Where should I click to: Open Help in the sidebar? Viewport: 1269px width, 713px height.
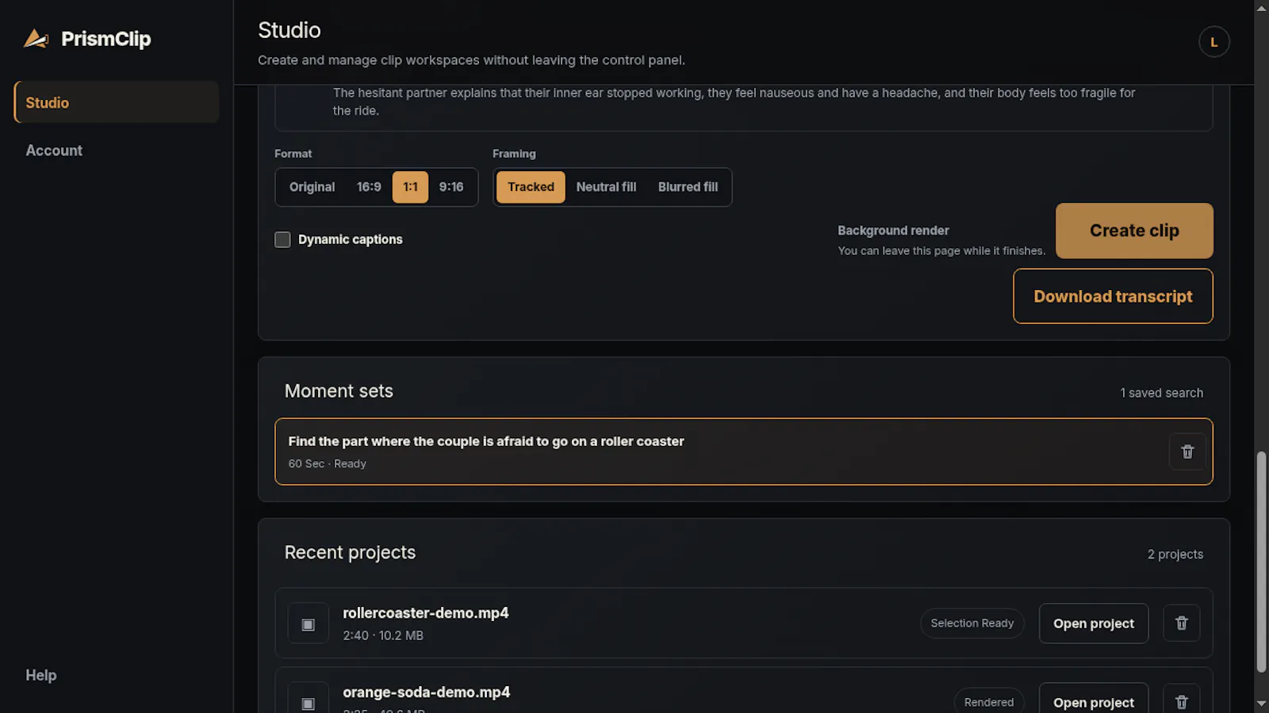click(41, 675)
